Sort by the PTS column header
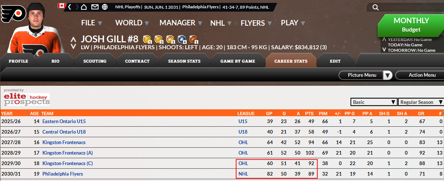Viewport: 444px width, 181px height. click(x=309, y=113)
